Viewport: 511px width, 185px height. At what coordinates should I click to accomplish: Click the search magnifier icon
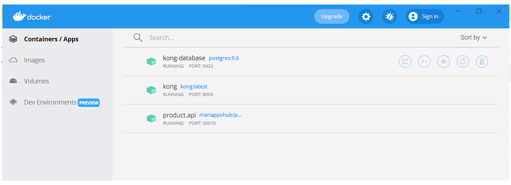tap(138, 38)
